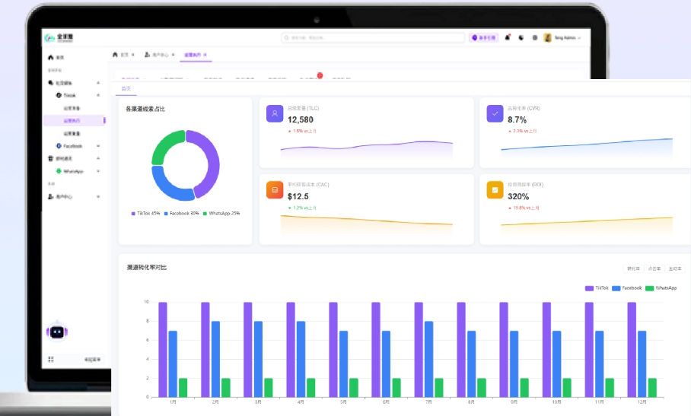
Task: Click the top search input field
Action: point(371,37)
